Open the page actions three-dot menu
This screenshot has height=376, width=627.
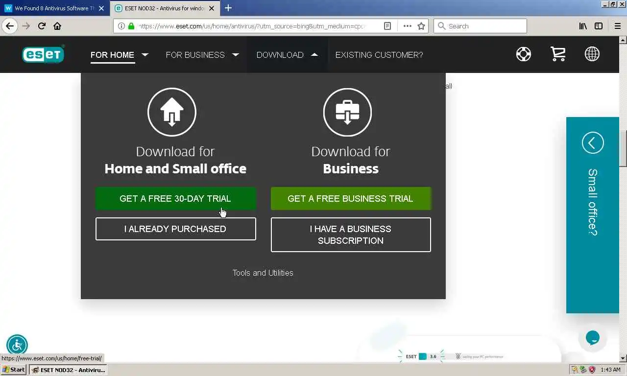(x=408, y=26)
